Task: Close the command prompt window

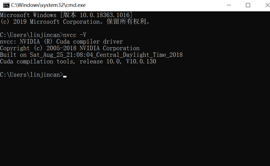Action: point(268,5)
